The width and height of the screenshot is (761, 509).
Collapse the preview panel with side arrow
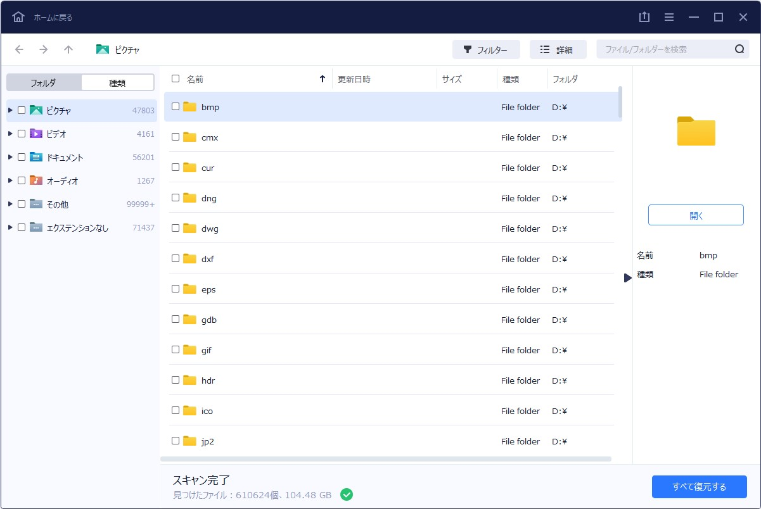627,278
